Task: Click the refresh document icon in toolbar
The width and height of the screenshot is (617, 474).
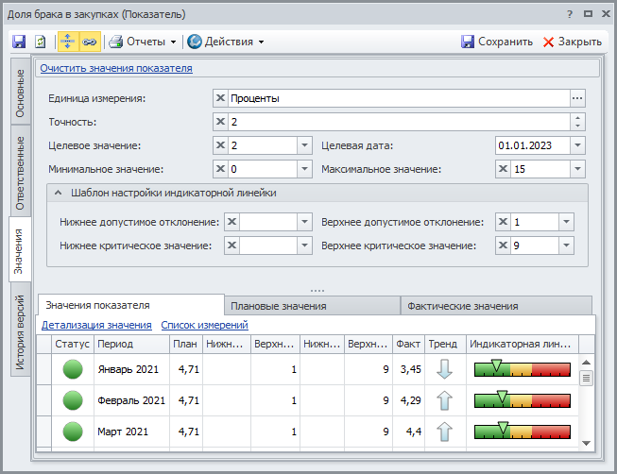Action: tap(41, 42)
